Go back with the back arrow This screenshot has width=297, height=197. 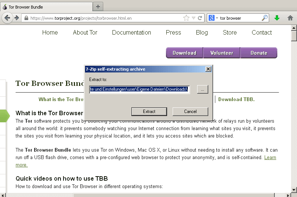click(7, 18)
